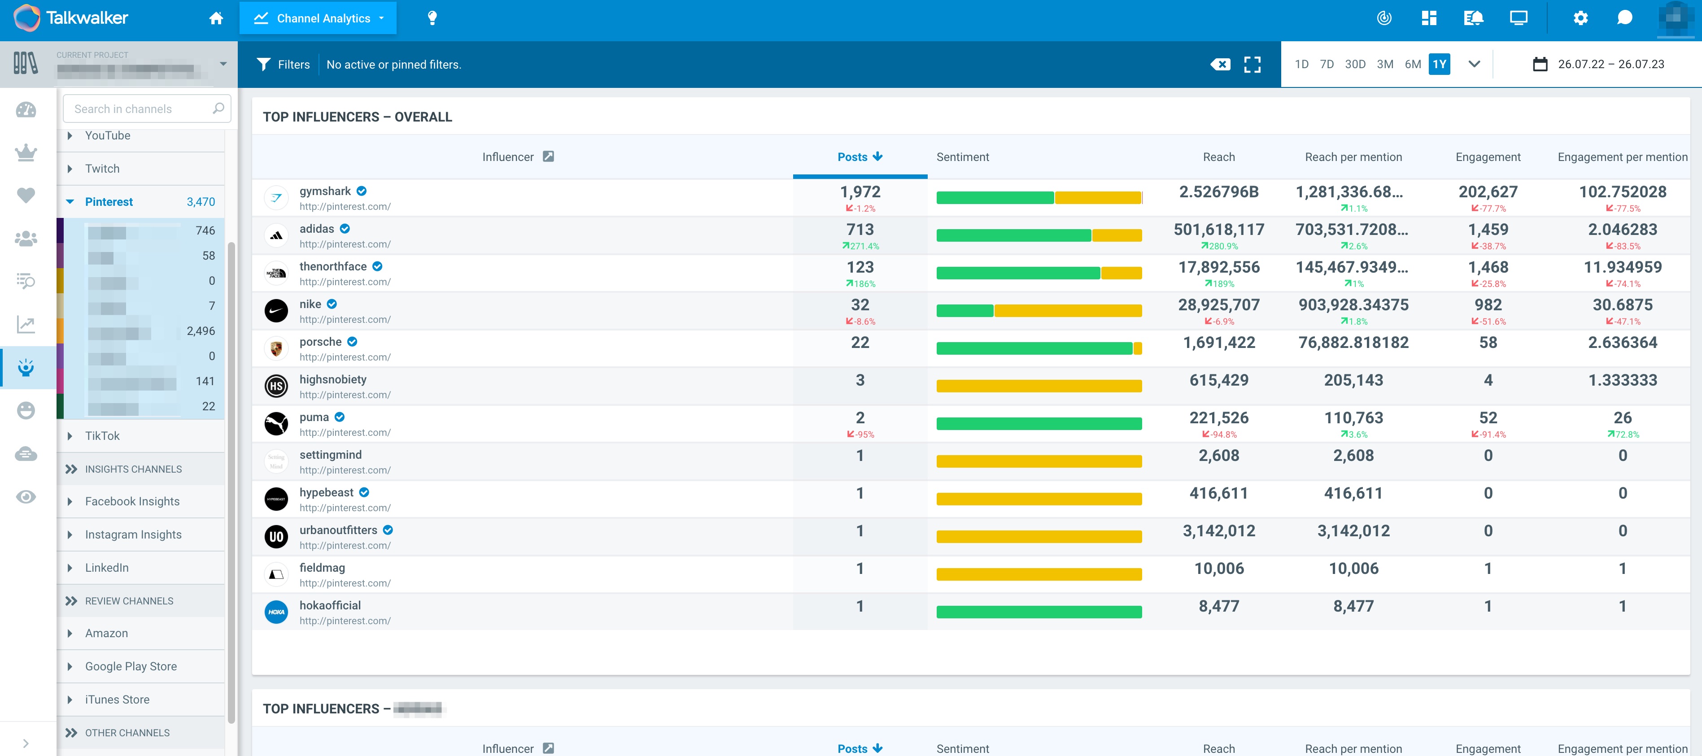Image resolution: width=1702 pixels, height=756 pixels.
Task: Select the 1D time range
Action: pos(1301,65)
